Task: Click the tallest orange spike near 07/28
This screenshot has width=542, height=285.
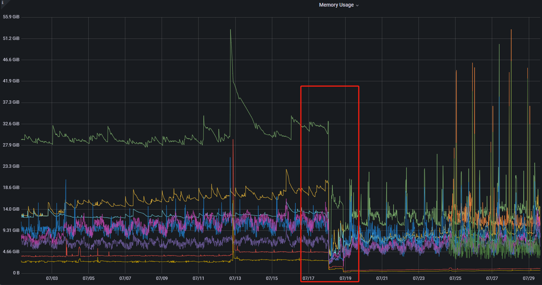Action: (511, 30)
